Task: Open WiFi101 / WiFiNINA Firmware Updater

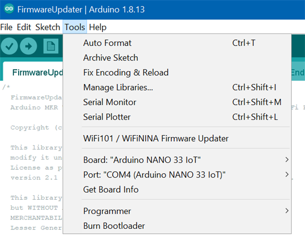Action: coord(156,139)
